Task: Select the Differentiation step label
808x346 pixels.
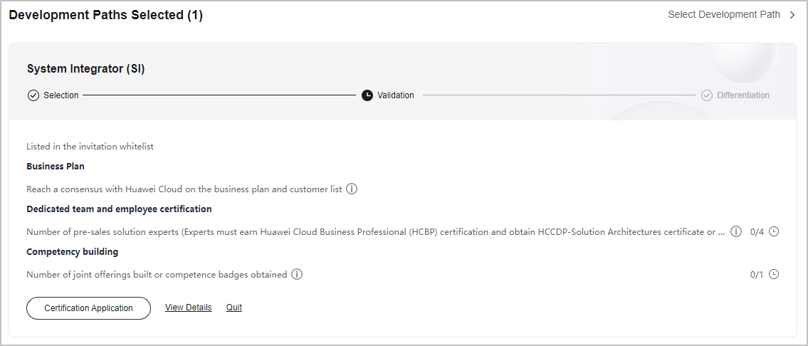Action: point(743,95)
